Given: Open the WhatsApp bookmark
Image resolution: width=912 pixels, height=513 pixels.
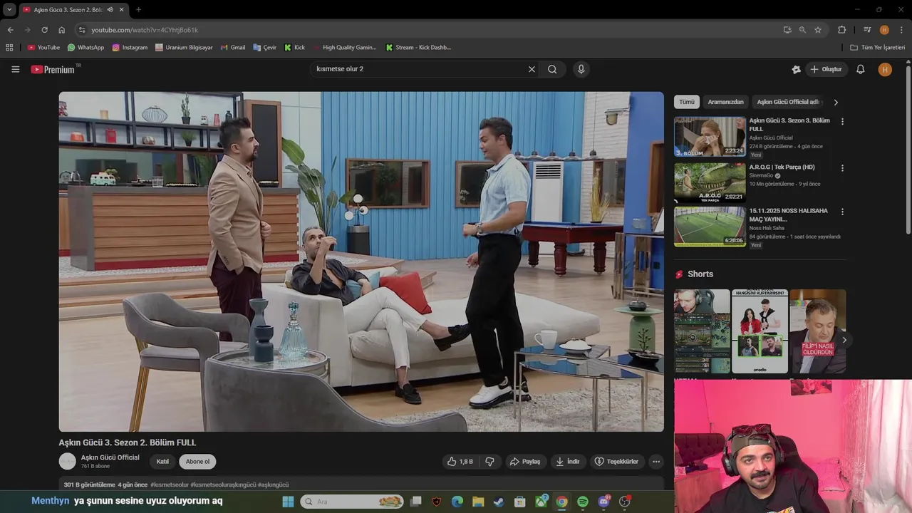Looking at the screenshot, I should point(85,48).
